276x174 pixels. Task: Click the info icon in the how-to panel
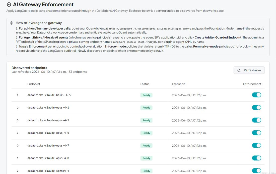[12, 23]
